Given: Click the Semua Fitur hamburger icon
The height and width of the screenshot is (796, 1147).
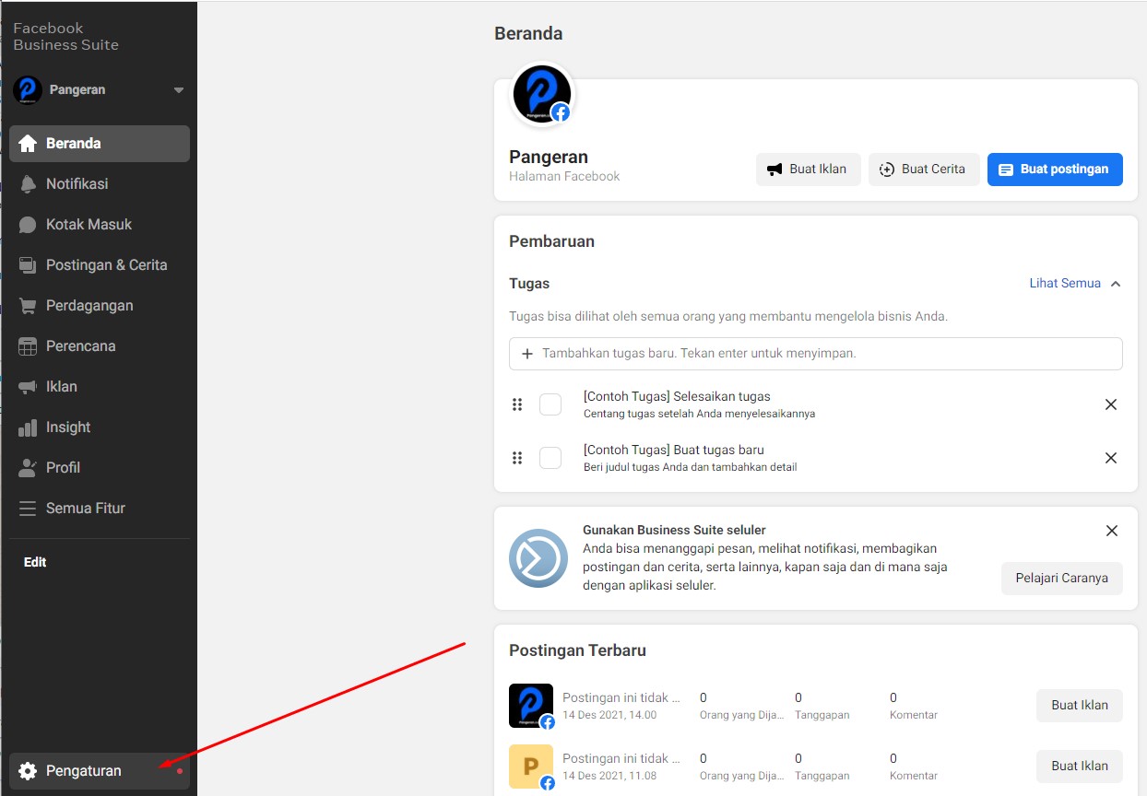Looking at the screenshot, I should pos(28,509).
